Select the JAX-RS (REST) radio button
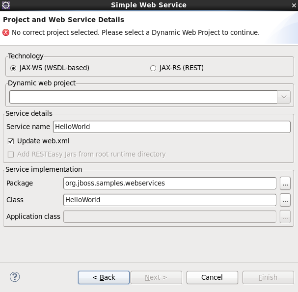 click(153, 68)
